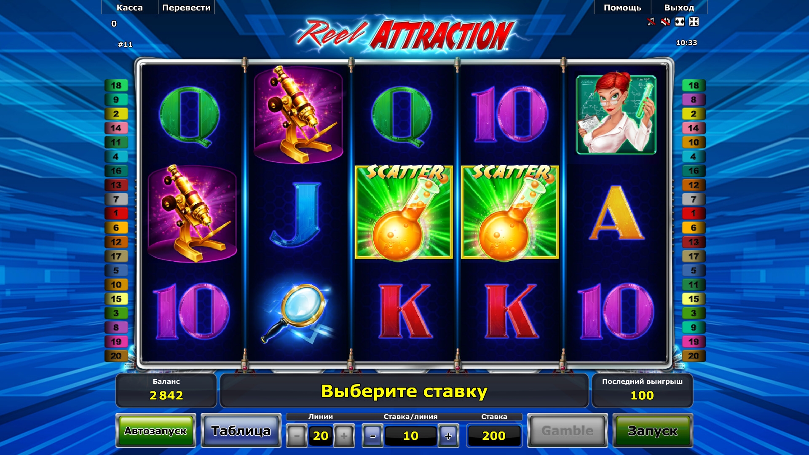
Task: Start autoplay with the Автозапуск button
Action: click(x=155, y=431)
